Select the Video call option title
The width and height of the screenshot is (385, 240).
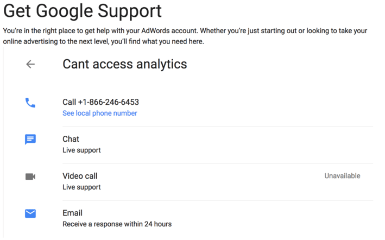point(80,176)
